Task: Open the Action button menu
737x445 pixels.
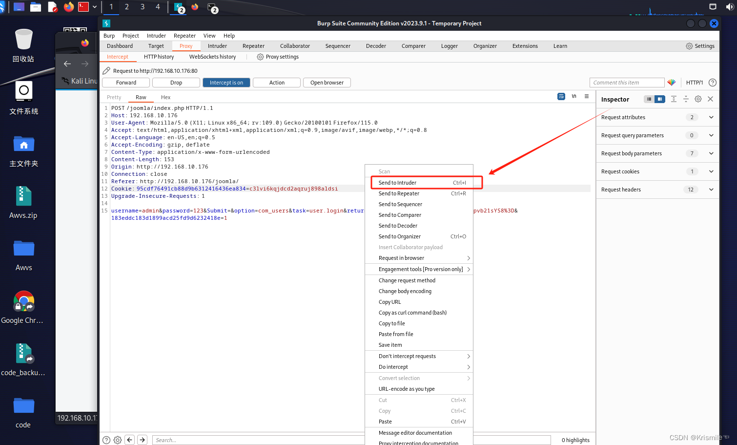Action: pyautogui.click(x=277, y=83)
